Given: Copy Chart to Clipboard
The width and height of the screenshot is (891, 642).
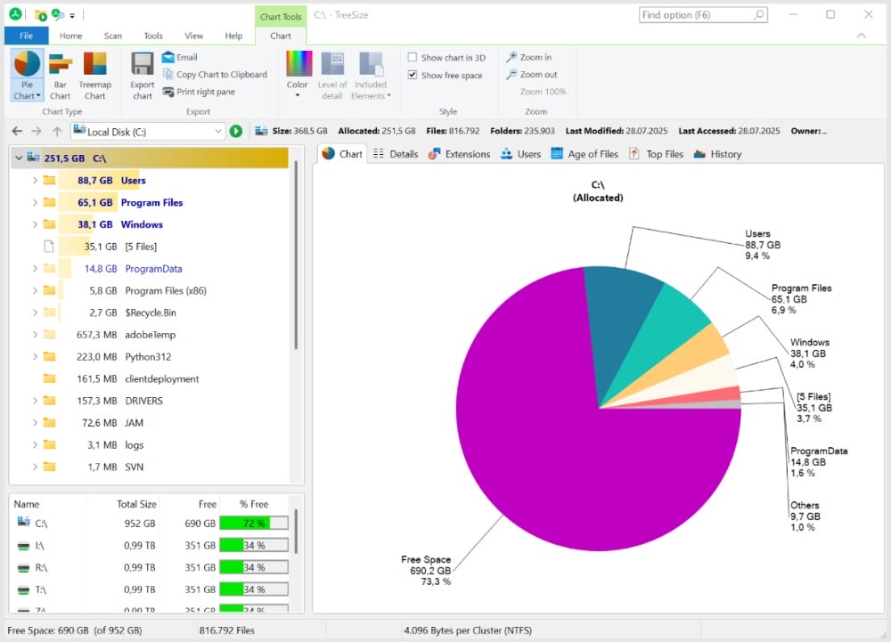Looking at the screenshot, I should 215,75.
